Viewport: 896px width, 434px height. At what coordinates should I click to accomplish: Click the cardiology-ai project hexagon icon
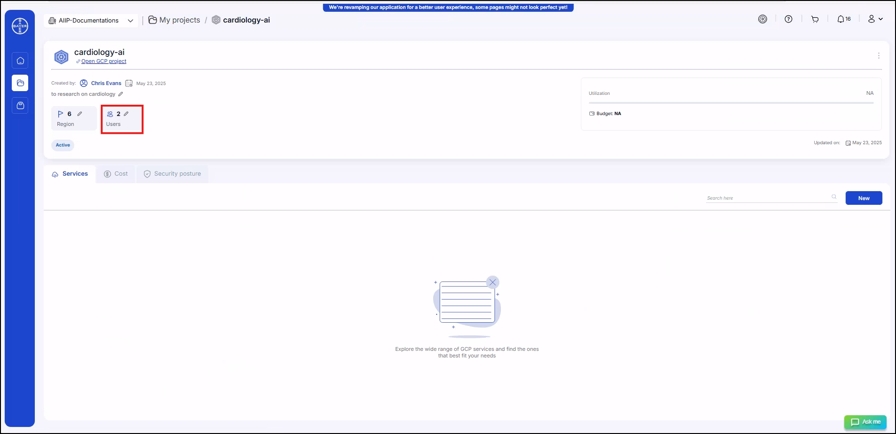62,57
